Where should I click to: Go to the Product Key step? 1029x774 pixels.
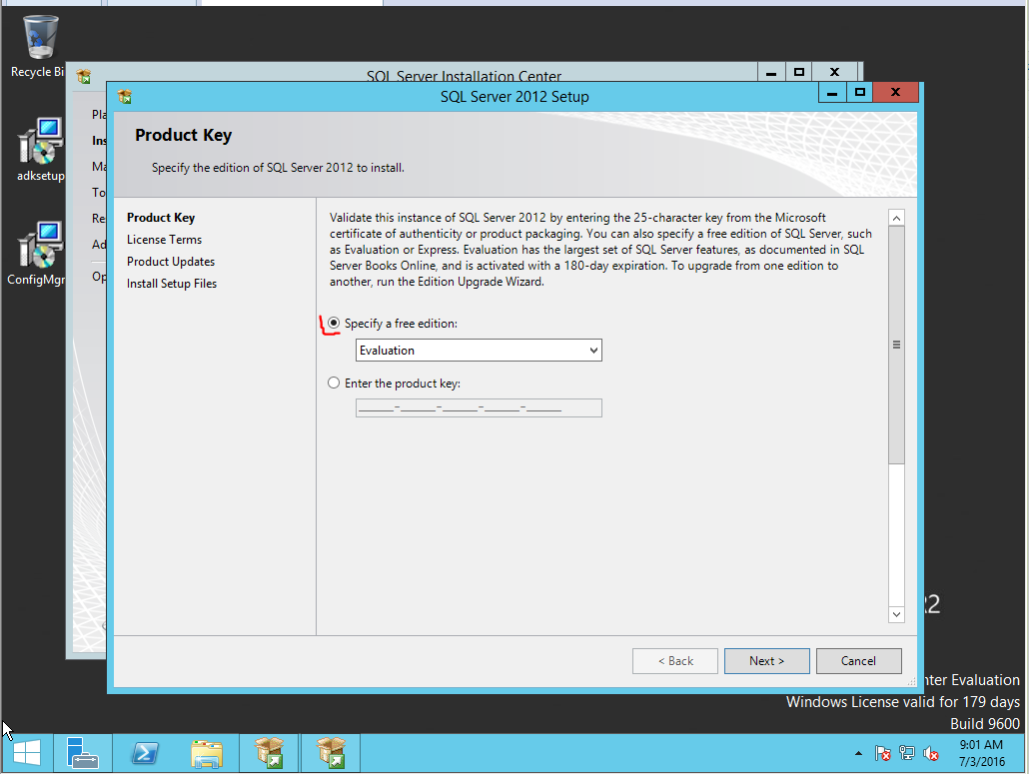point(161,217)
